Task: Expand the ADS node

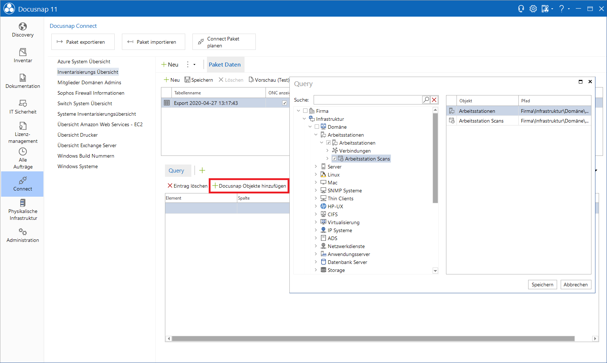Action: (x=316, y=238)
